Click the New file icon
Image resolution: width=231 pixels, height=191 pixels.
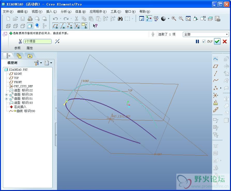tap(8, 19)
